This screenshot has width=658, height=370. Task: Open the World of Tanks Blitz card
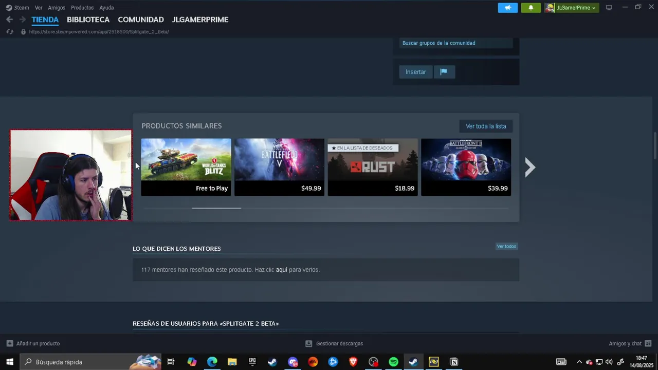pyautogui.click(x=186, y=167)
